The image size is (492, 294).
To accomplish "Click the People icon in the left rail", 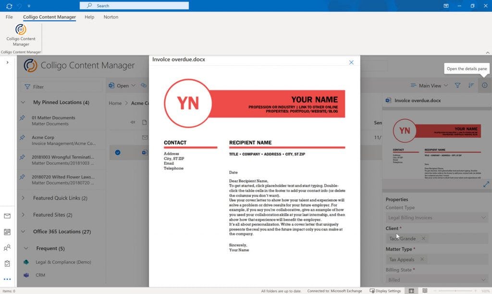I will pyautogui.click(x=7, y=247).
